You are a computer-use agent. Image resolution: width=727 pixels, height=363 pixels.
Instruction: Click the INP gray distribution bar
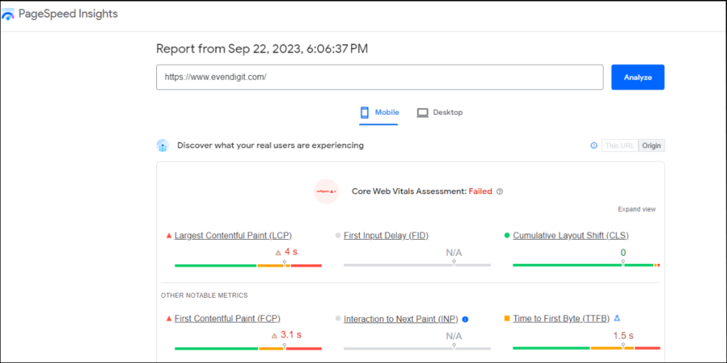(417, 348)
